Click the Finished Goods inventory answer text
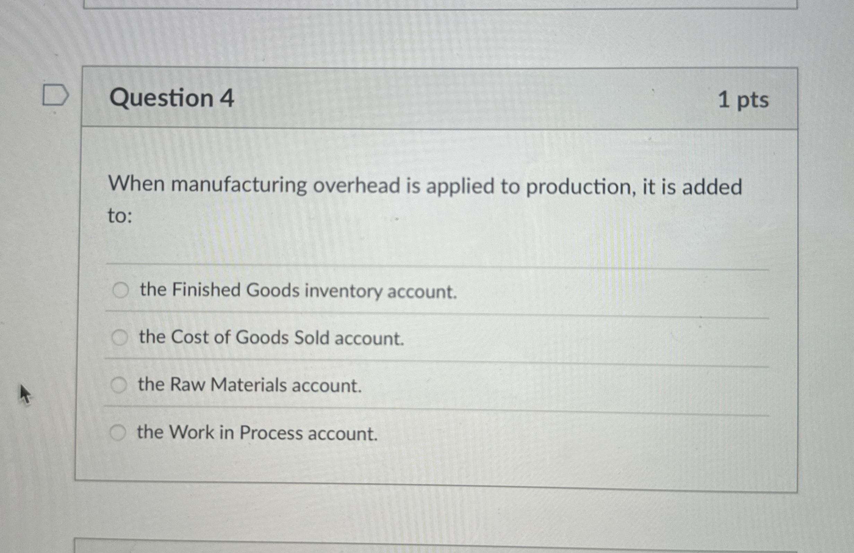854x553 pixels. (x=297, y=291)
